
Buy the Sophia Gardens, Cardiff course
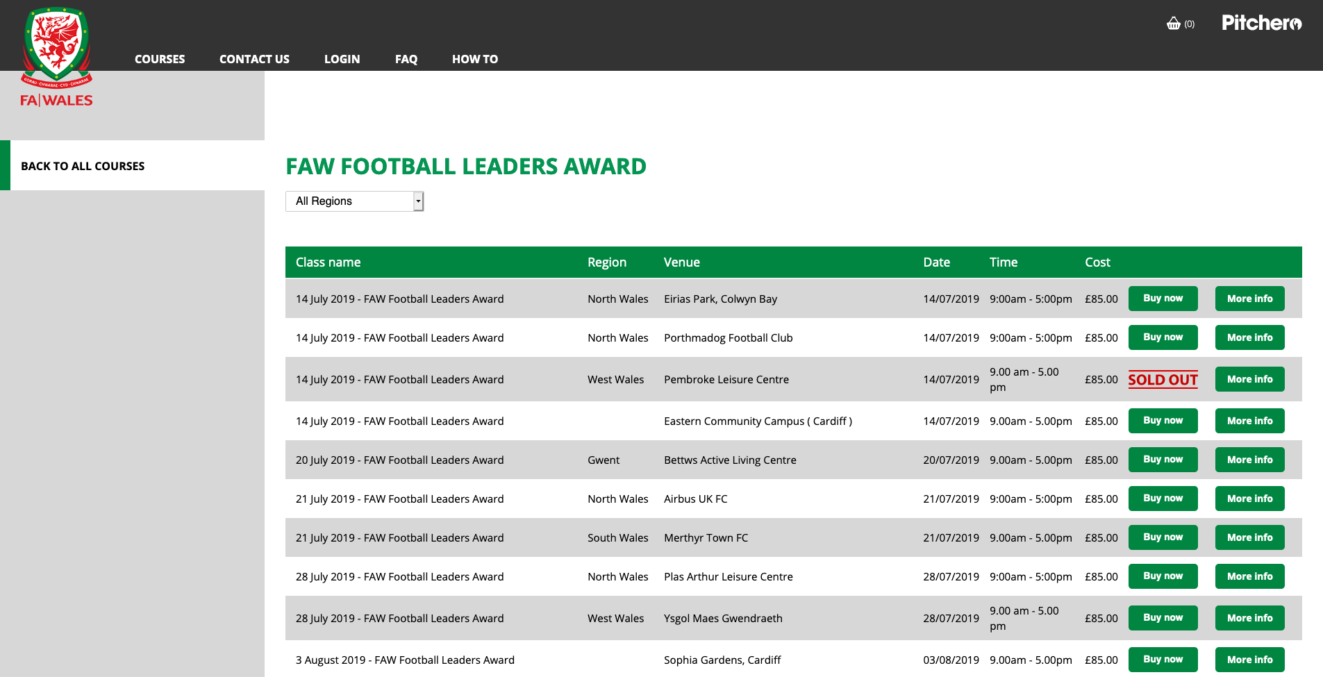1163,660
